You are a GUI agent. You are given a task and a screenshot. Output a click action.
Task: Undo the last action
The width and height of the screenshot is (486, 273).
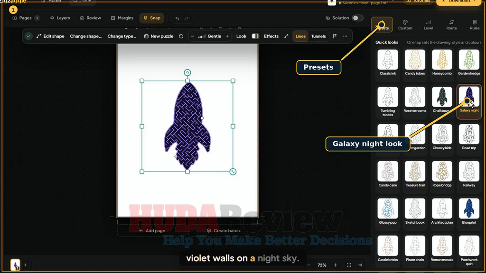[x=177, y=18]
